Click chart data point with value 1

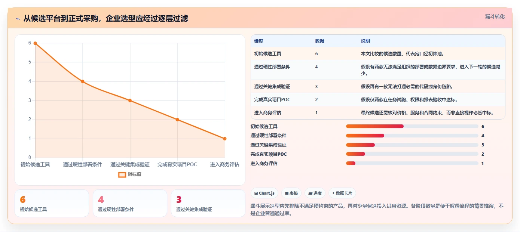click(225, 139)
